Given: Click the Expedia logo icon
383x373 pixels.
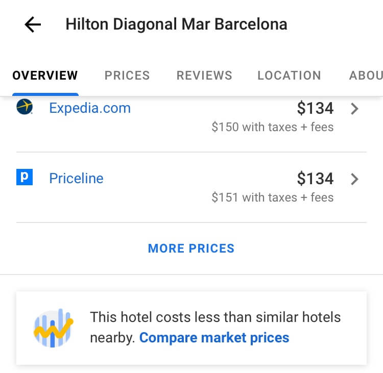Looking at the screenshot, I should (x=25, y=107).
